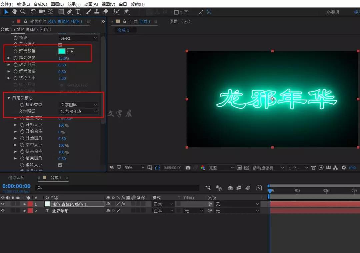Take a snapshot with the camera icon
This screenshot has width=360, height=253.
[x=188, y=168]
